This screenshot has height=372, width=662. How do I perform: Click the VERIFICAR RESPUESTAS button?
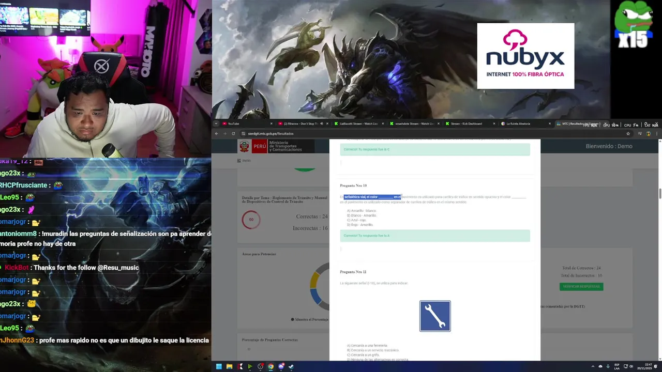point(581,286)
